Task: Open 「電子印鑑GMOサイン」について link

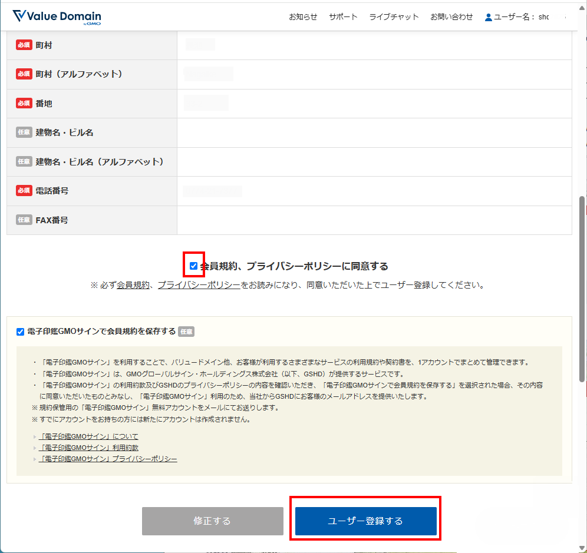Action: [x=88, y=436]
